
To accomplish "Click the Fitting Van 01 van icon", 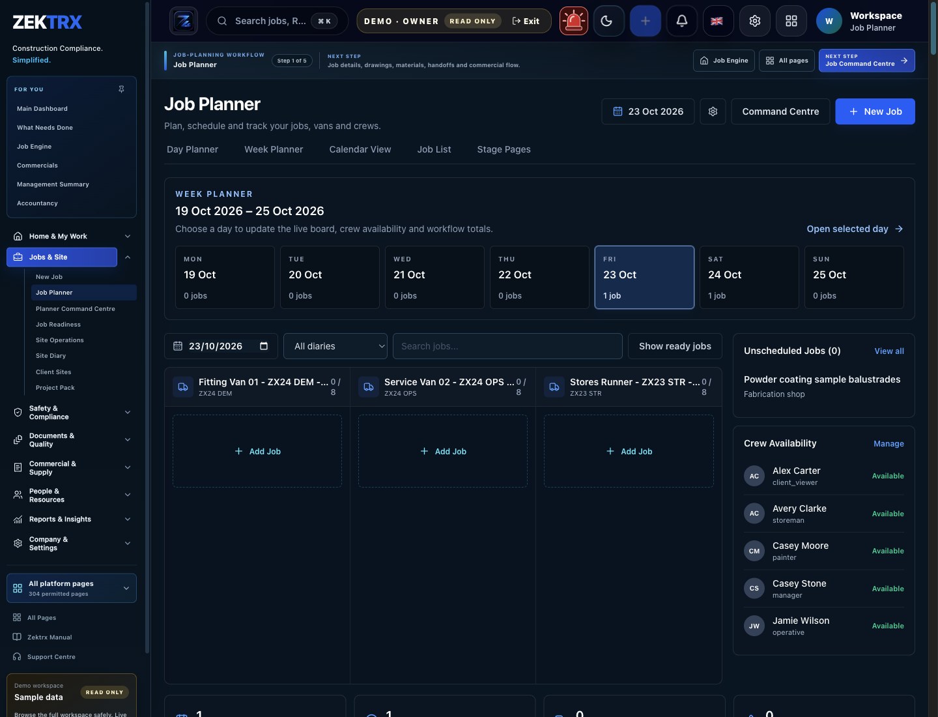I will [x=183, y=387].
